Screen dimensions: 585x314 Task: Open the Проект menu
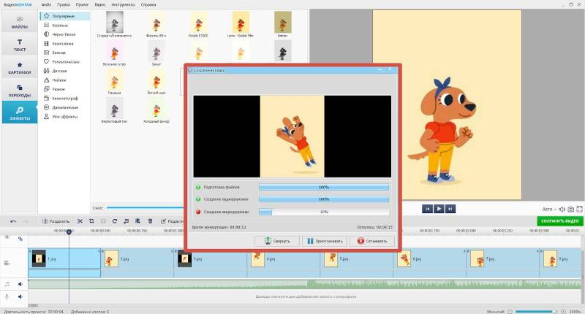(82, 5)
